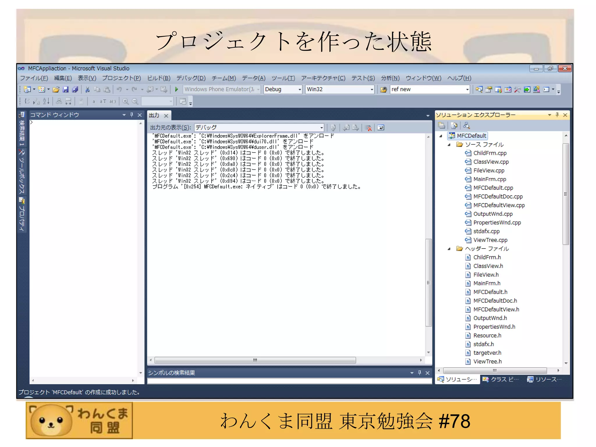Click the Redo arrow icon

(134, 89)
